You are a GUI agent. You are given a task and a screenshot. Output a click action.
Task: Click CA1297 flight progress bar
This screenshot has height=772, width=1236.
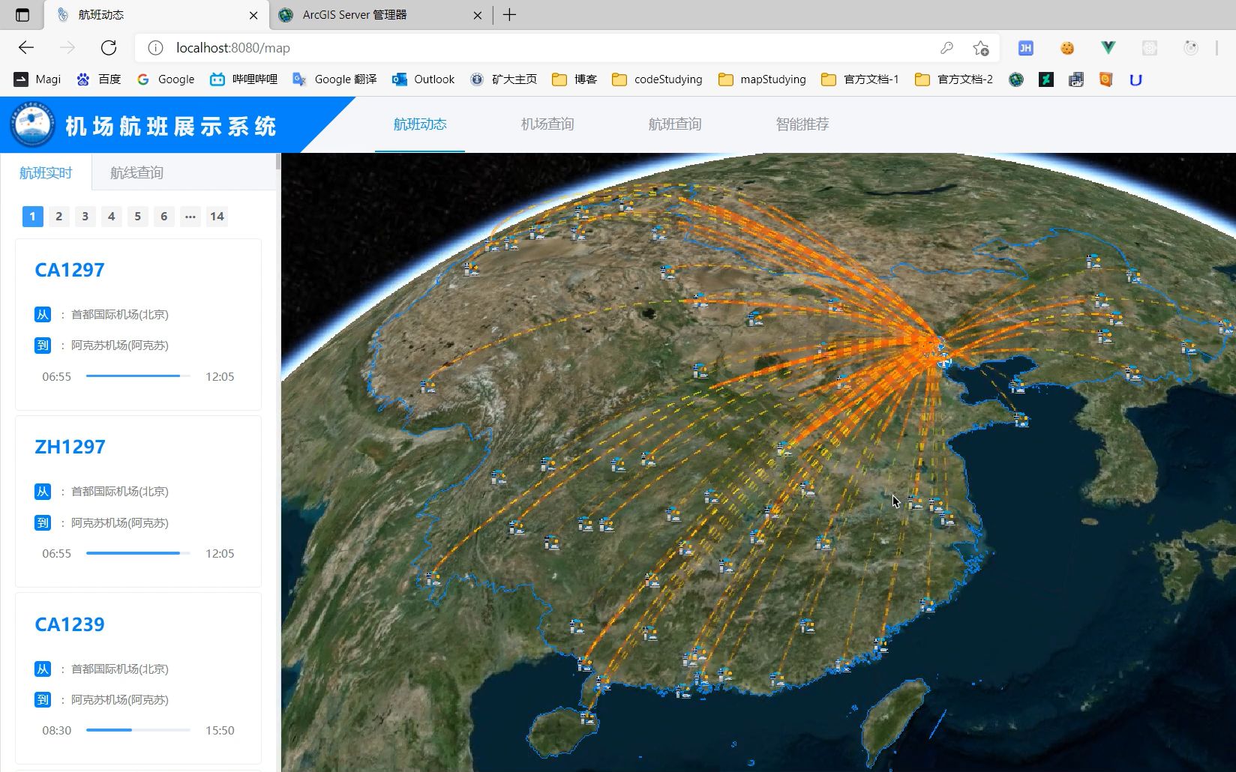(x=138, y=376)
